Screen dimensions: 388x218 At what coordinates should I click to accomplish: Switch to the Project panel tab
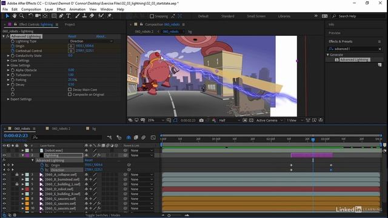[x=70, y=24]
